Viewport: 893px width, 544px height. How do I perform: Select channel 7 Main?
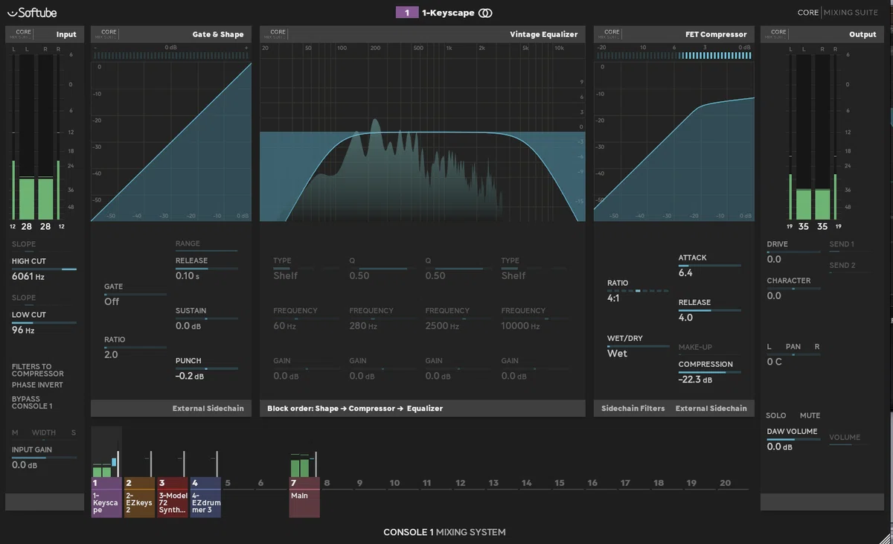click(304, 497)
